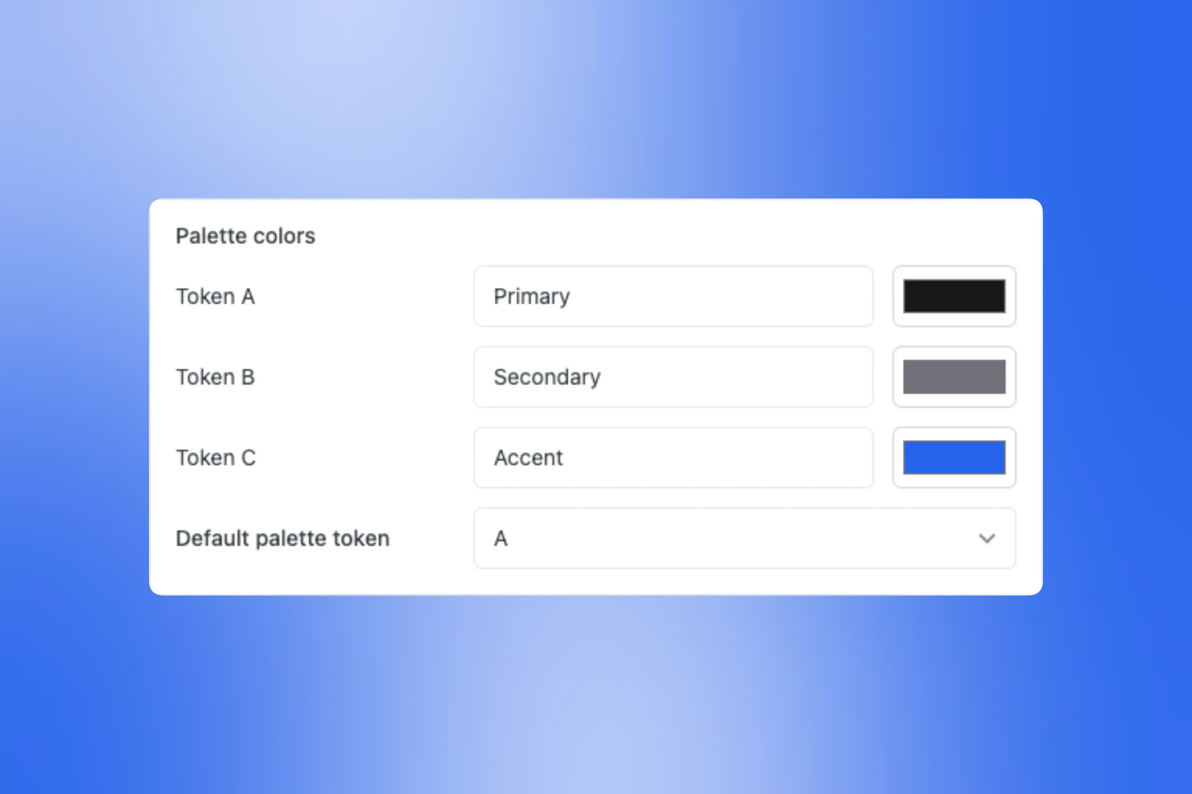The height and width of the screenshot is (794, 1192).
Task: Click the Token A row label
Action: click(x=215, y=297)
